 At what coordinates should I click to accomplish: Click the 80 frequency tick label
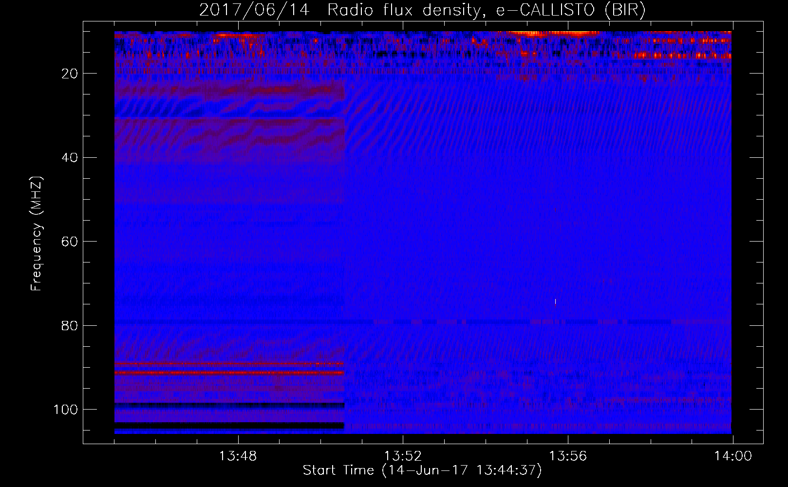pos(70,325)
